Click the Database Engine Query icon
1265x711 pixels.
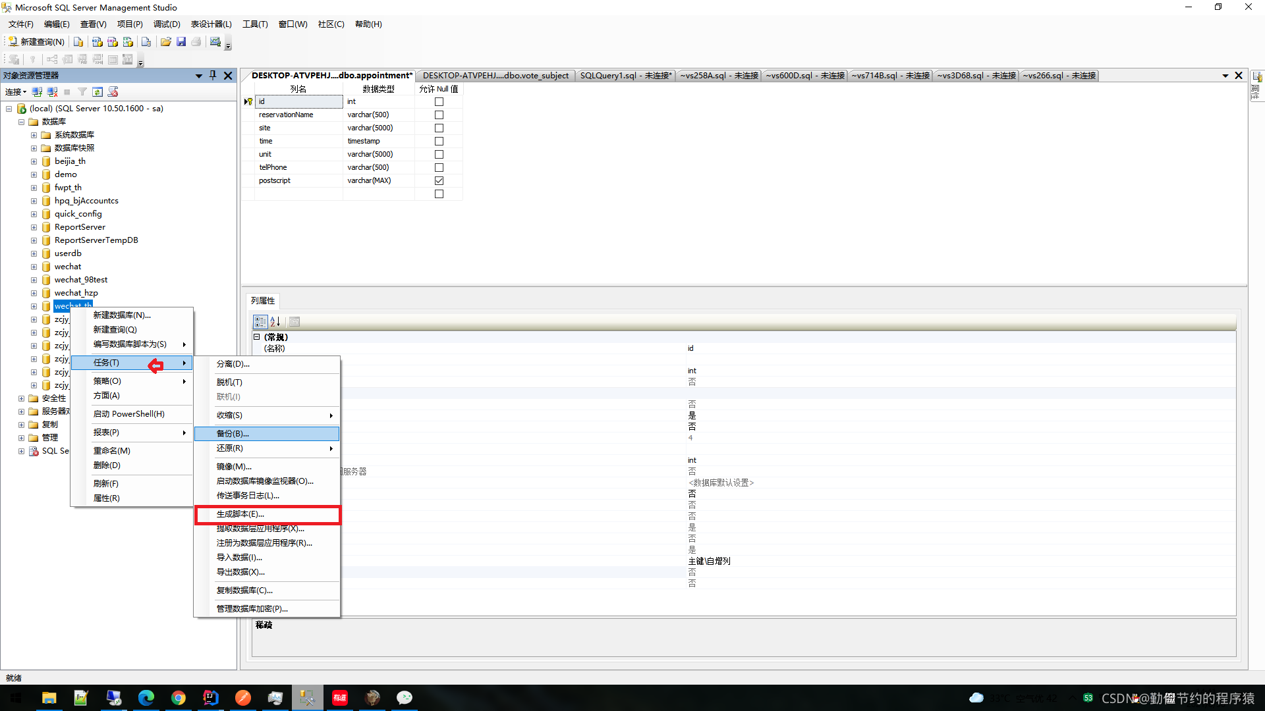[78, 41]
